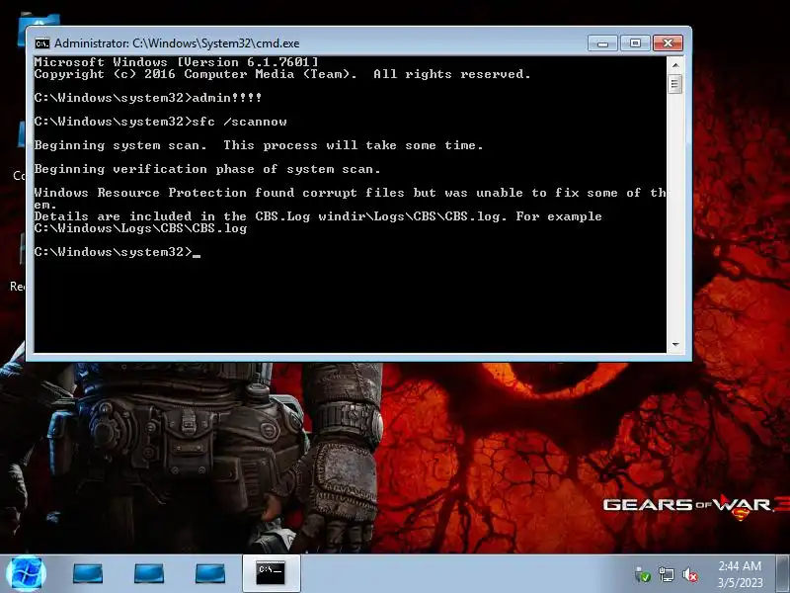Click the 'Beginning verification phase of system scan.' line
This screenshot has width=790, height=593.
(207, 169)
